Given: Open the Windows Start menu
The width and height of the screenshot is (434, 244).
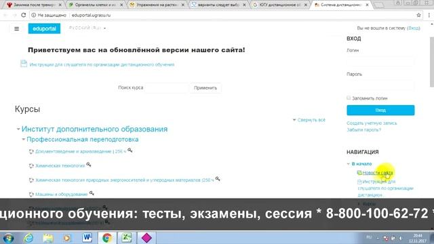Looking at the screenshot, I should 9,238.
